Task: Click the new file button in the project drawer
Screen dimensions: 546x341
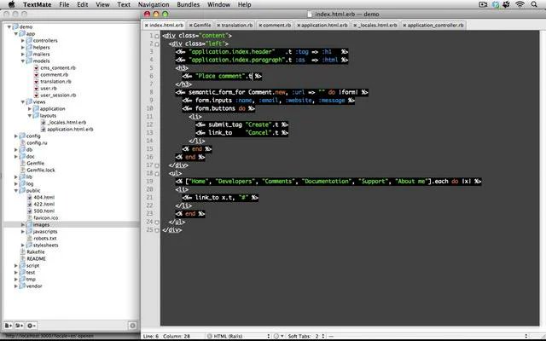Action: coord(9,326)
